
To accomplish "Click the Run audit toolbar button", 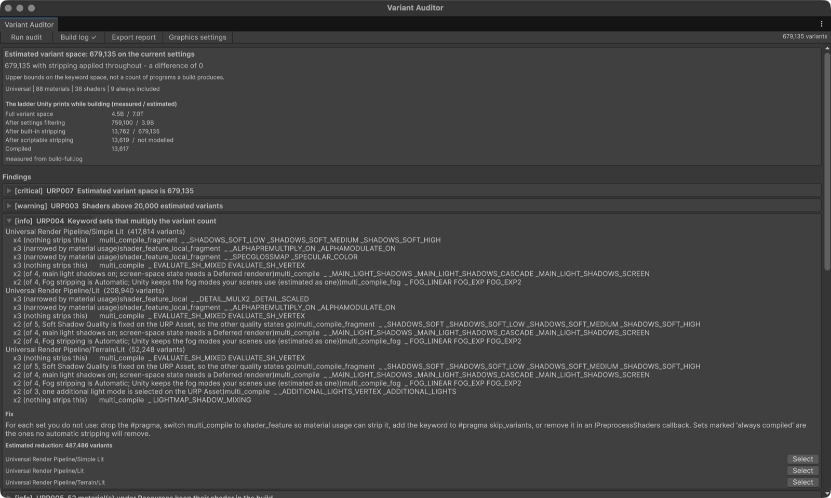I will pyautogui.click(x=26, y=37).
